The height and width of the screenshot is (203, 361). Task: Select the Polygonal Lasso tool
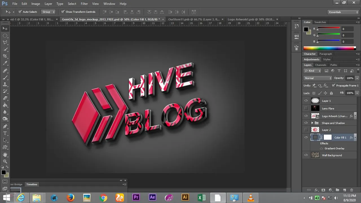pyautogui.click(x=5, y=43)
